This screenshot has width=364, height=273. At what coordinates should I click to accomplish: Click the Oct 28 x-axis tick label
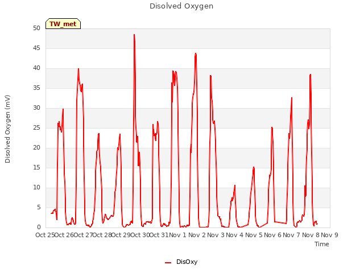coord(102,235)
